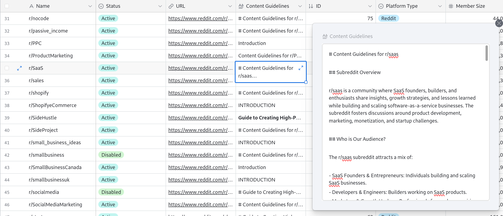The image size is (503, 216).
Task: Expand the r/SaaS record via row icon
Action: (19, 68)
